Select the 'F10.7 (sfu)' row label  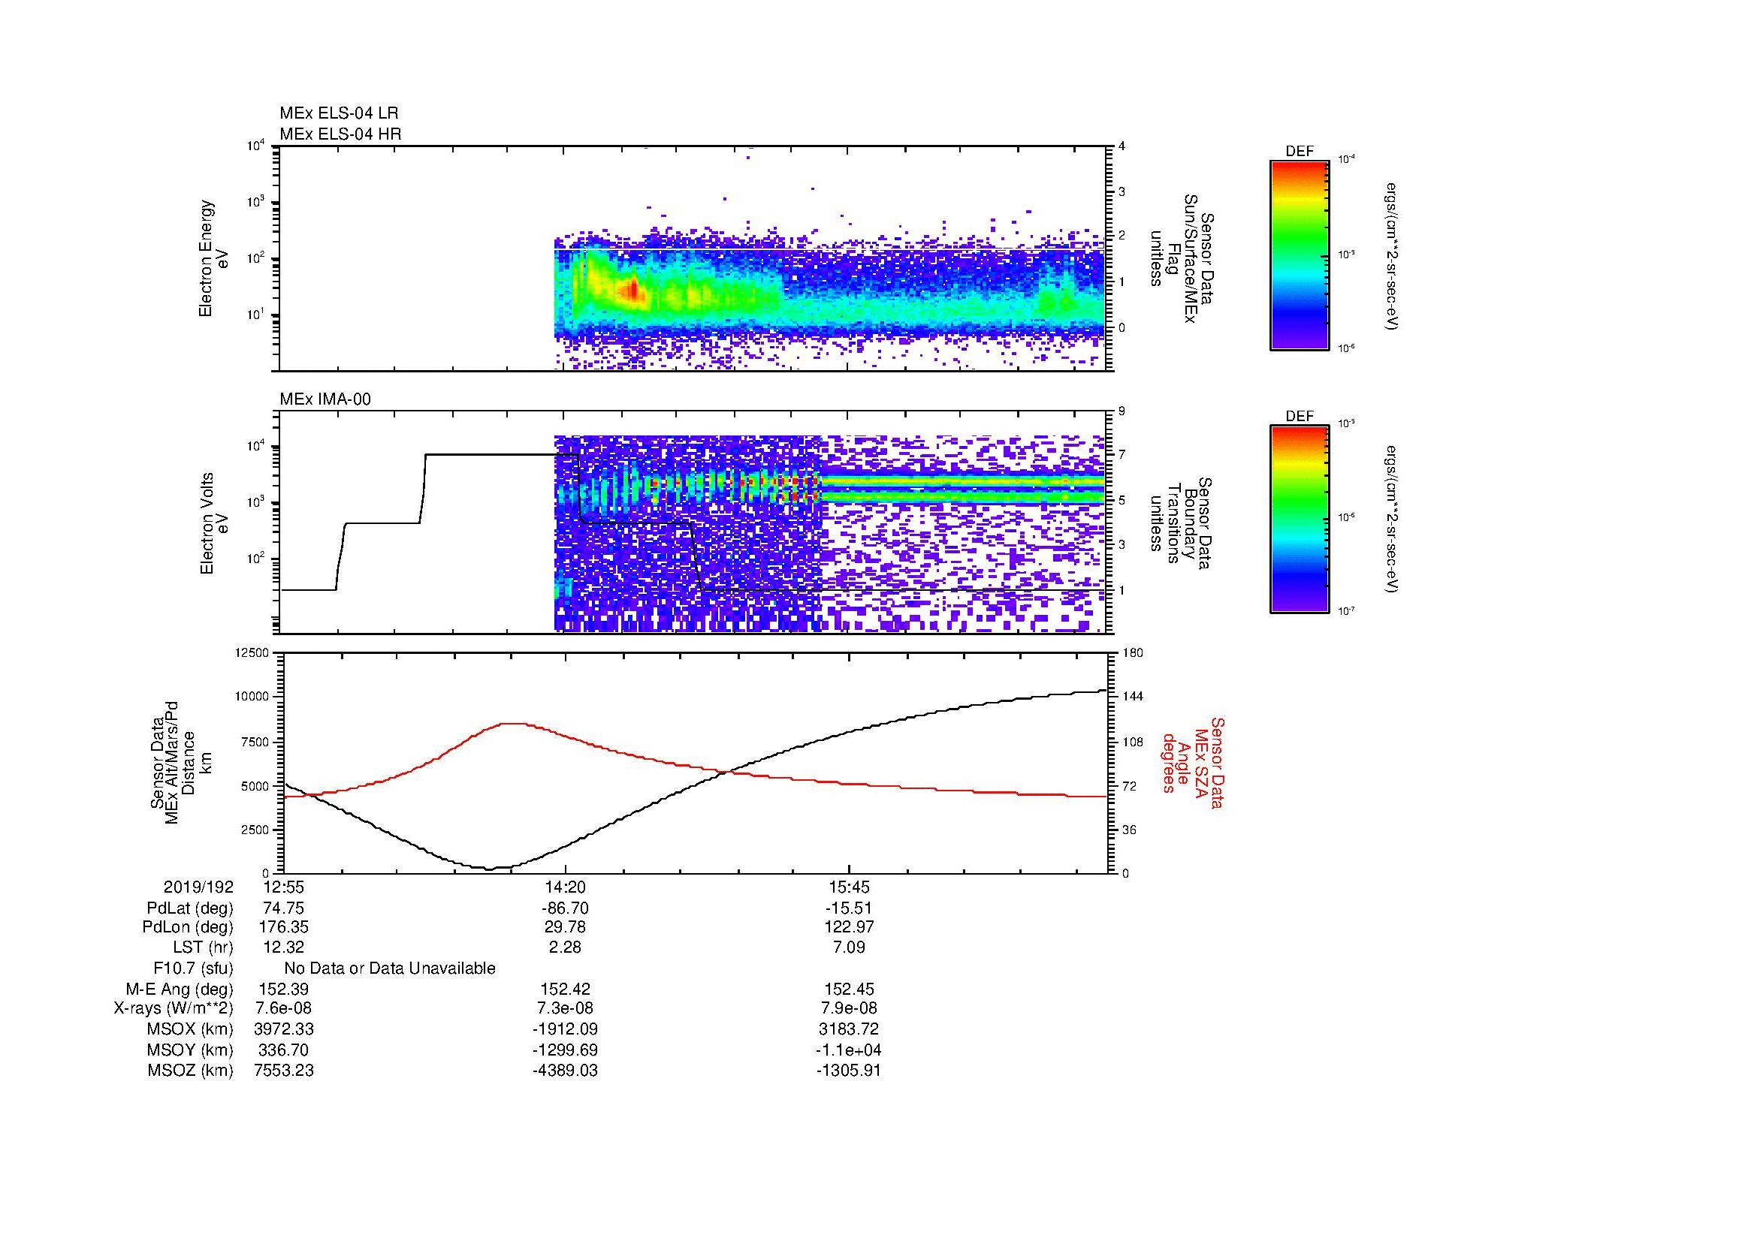tap(193, 968)
